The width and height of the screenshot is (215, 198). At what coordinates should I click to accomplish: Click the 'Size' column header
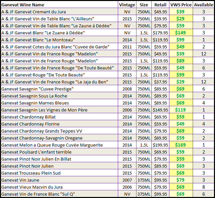pos(144,5)
